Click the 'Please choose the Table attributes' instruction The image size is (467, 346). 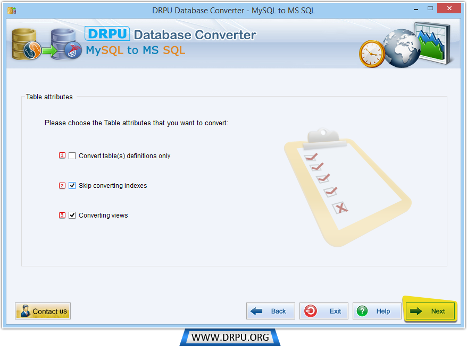tap(136, 123)
